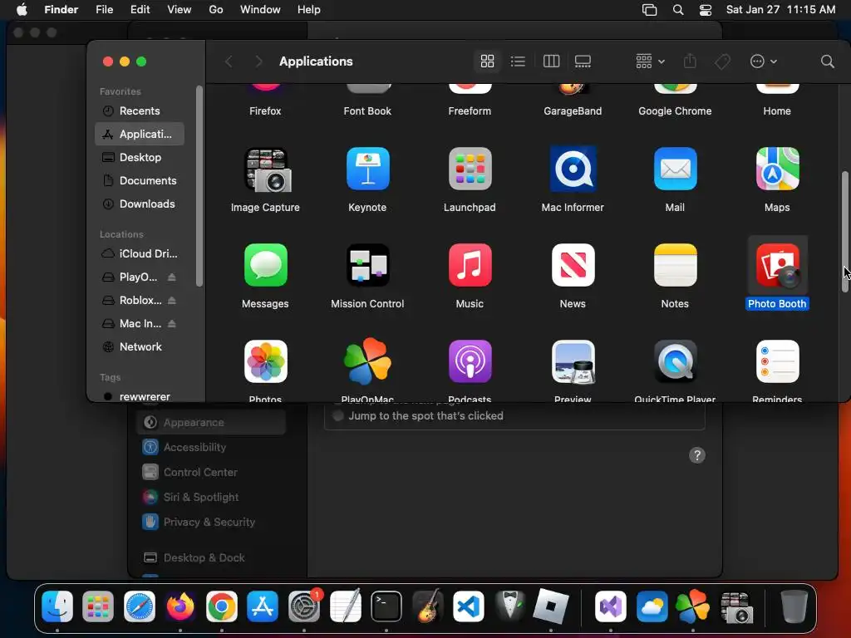Select the Podcasts app icon
Viewport: 851px width, 638px height.
[x=470, y=361]
